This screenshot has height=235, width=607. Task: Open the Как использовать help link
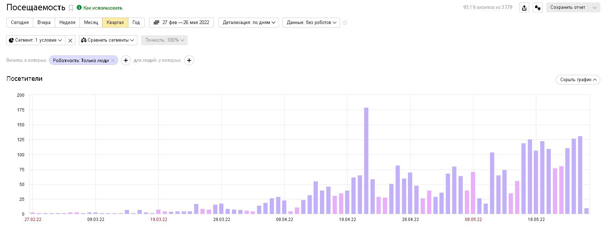(103, 8)
